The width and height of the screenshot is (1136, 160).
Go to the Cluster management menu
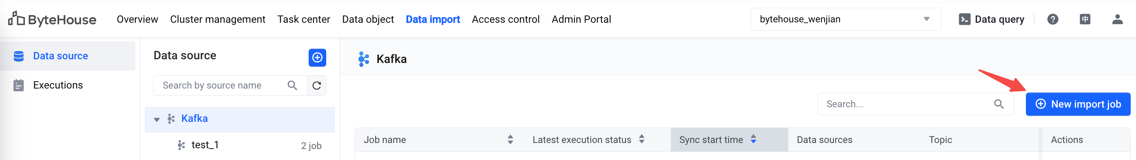tap(217, 19)
